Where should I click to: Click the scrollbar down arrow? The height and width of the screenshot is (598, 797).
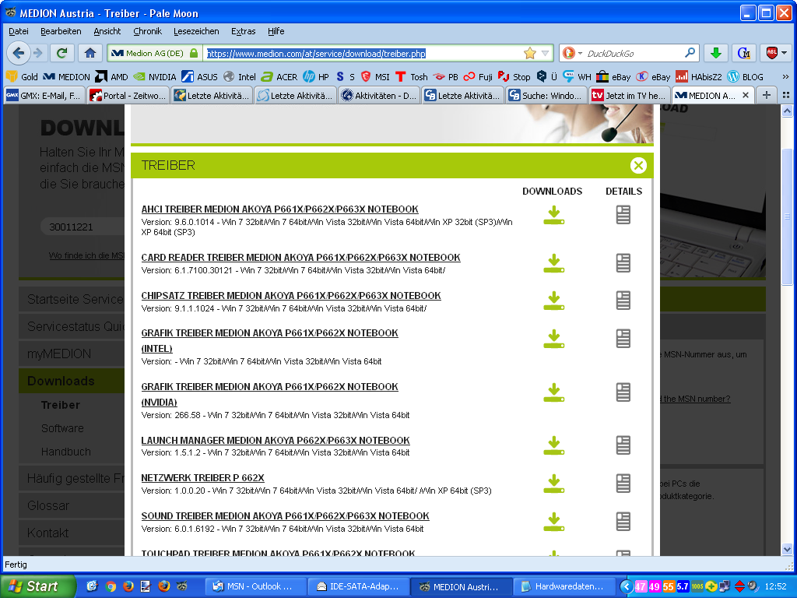[x=787, y=549]
